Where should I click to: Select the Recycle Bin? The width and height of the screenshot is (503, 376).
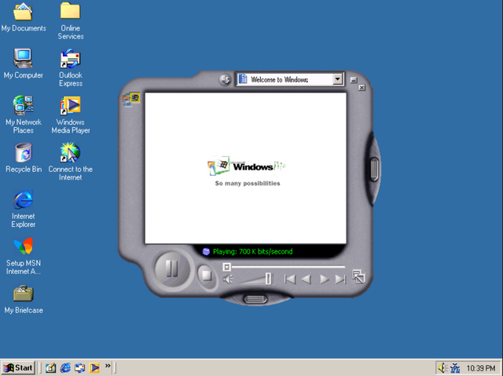(24, 158)
